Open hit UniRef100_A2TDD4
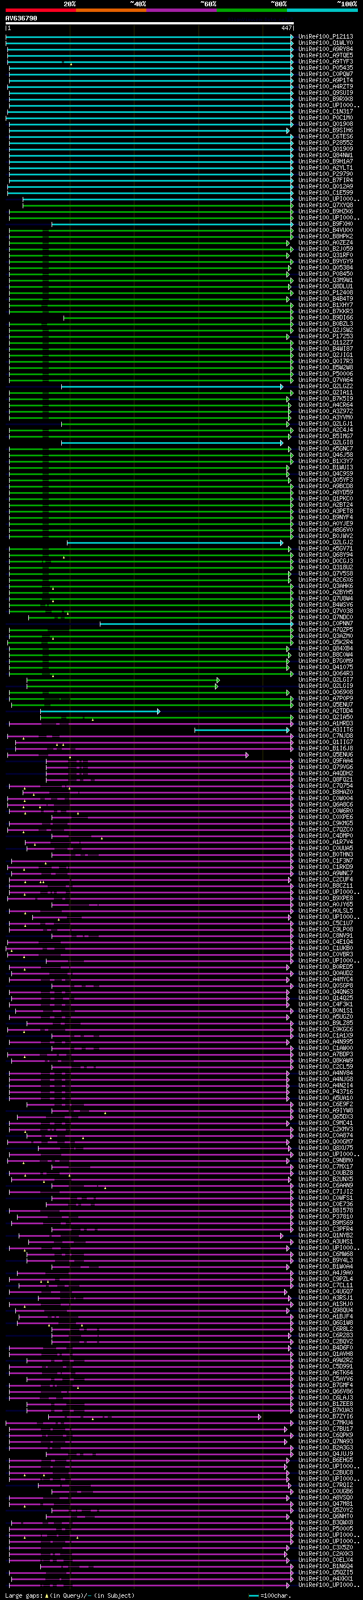 (326, 711)
